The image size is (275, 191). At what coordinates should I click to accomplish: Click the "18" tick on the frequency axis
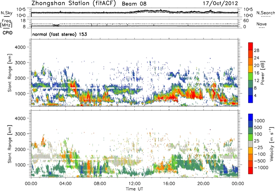point(23,21)
